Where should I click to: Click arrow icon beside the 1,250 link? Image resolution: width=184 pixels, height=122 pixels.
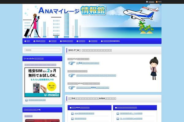click(x=118, y=113)
